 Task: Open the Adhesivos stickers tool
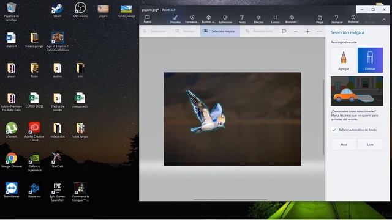(225, 19)
